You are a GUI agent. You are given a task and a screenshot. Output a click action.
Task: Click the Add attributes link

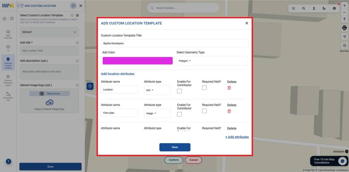(x=237, y=137)
